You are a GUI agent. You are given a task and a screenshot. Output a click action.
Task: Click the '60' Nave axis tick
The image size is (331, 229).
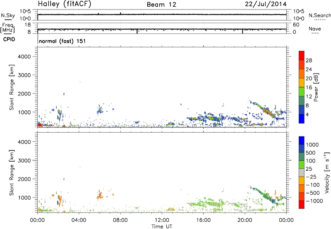296,25
